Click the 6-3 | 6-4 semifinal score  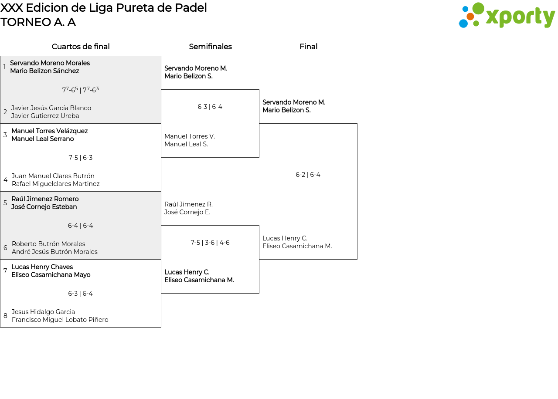click(210, 107)
